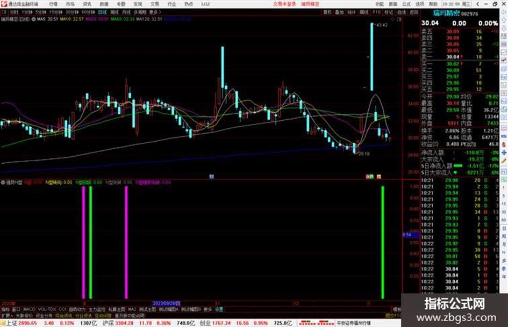Click the 财 info marker below the chart
Screen dimensions: 508x327
point(212,177)
